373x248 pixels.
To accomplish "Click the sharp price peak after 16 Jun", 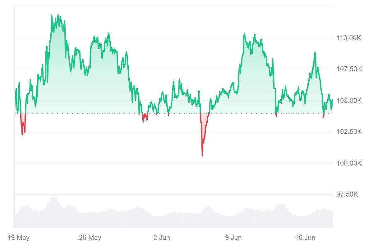I will coord(315,53).
